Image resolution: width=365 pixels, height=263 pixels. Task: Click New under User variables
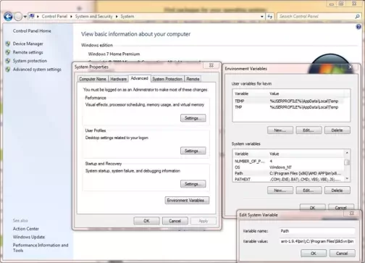[280, 130]
